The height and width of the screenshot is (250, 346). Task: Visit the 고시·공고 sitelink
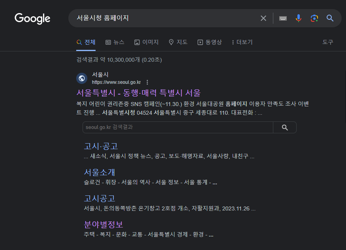coord(100,146)
